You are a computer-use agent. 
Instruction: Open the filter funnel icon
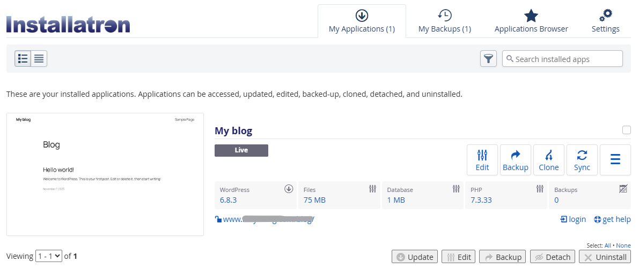coord(488,59)
